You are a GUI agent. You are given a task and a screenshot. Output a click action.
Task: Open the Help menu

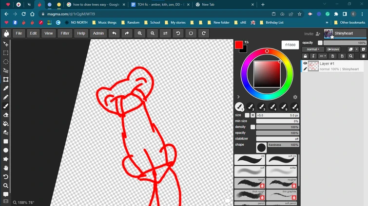tap(81, 34)
